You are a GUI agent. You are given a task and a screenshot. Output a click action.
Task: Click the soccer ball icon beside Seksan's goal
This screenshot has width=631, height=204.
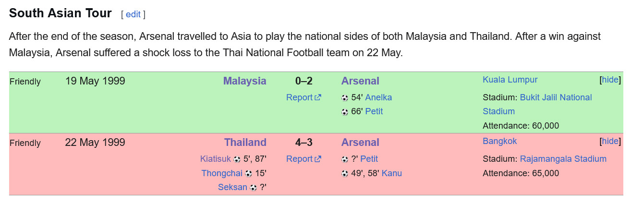tap(253, 188)
